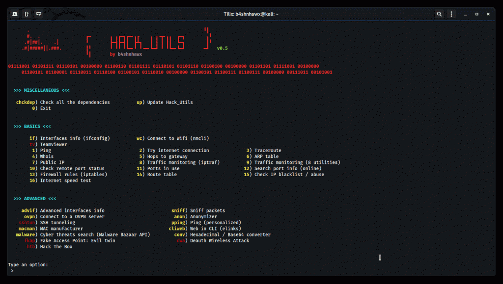Image resolution: width=503 pixels, height=284 pixels.
Task: Click the 'Traceroute' entry
Action: [x=268, y=151]
